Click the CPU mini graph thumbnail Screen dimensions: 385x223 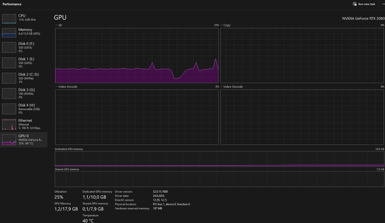click(x=9, y=19)
